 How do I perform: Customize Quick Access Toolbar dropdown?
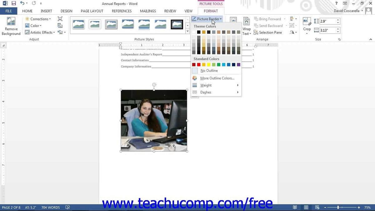click(41, 3)
